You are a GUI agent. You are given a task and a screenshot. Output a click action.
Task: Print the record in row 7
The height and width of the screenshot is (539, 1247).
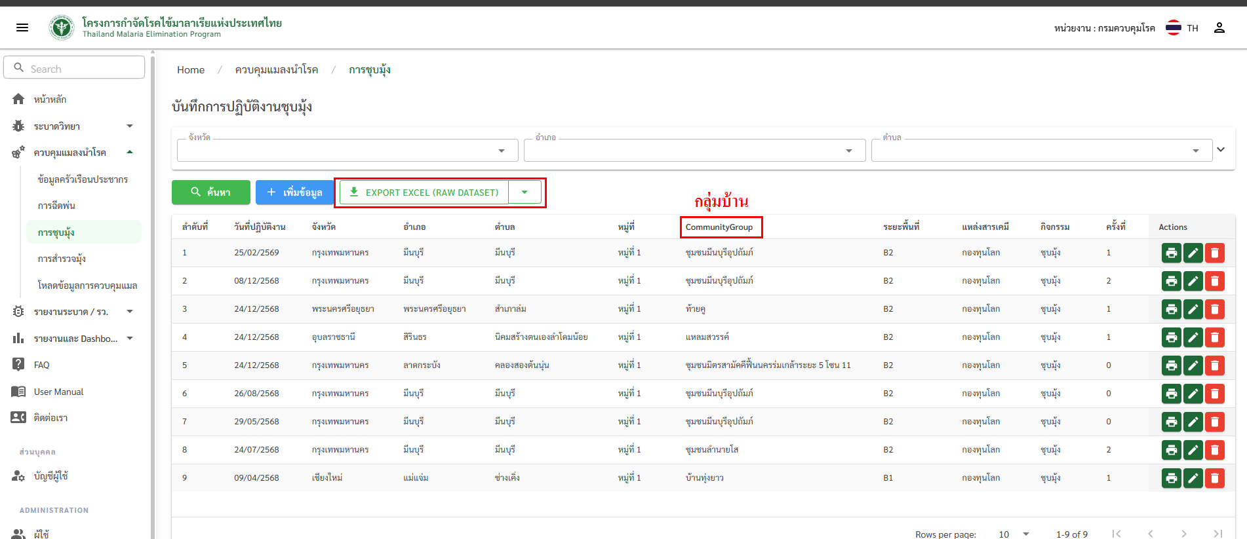pos(1171,422)
